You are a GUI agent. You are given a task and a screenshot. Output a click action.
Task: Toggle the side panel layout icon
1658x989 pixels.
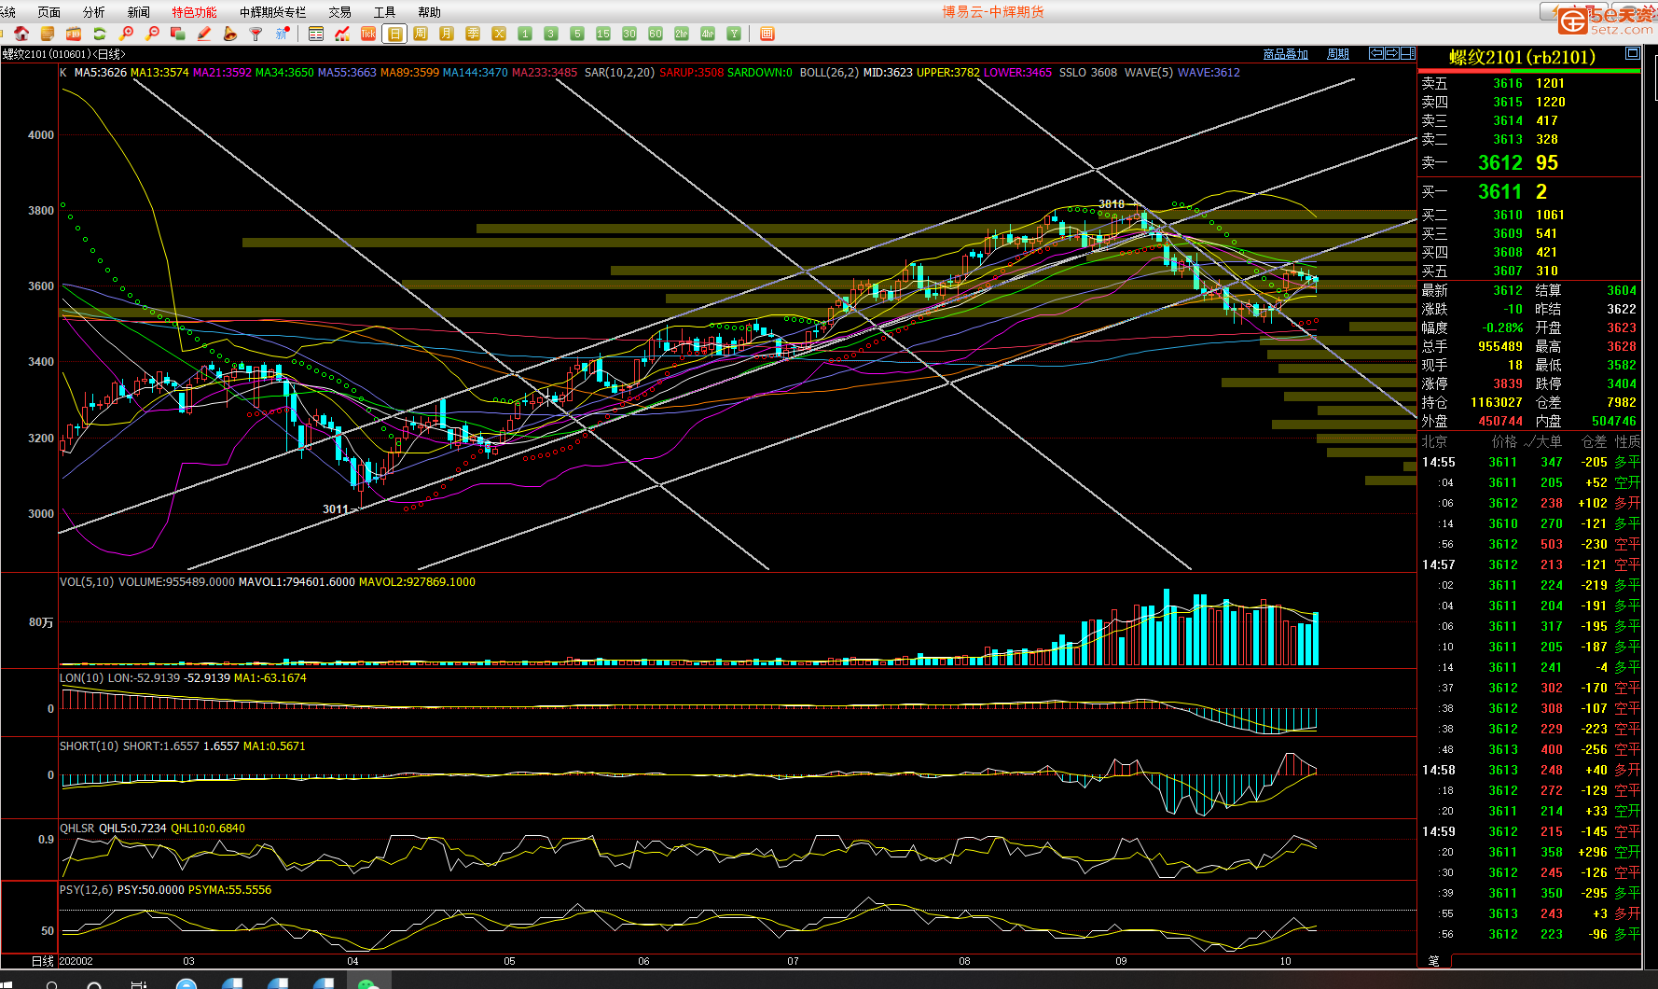[1407, 53]
